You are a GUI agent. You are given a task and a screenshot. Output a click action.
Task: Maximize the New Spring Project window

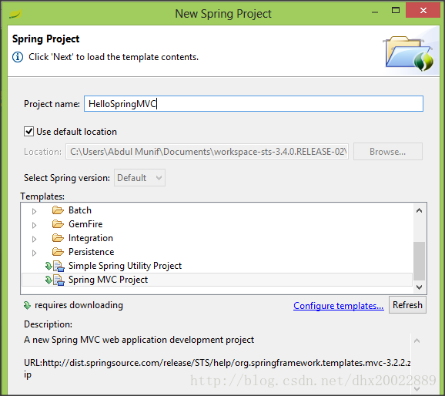396,11
